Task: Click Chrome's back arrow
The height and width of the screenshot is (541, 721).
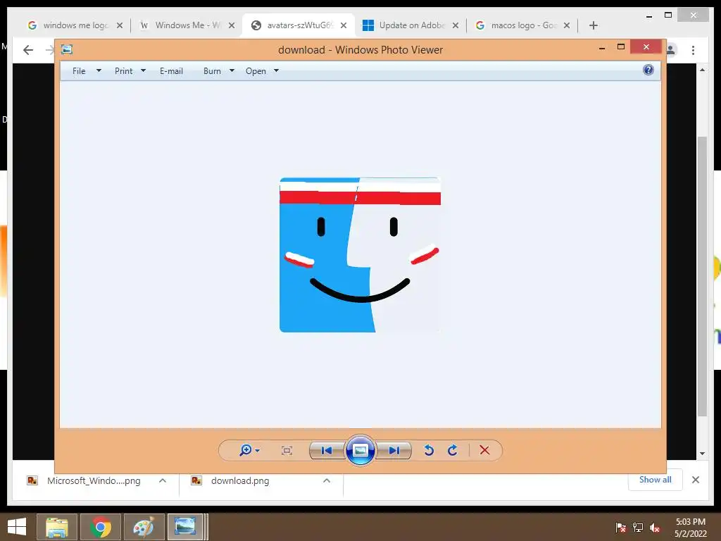Action: point(28,50)
